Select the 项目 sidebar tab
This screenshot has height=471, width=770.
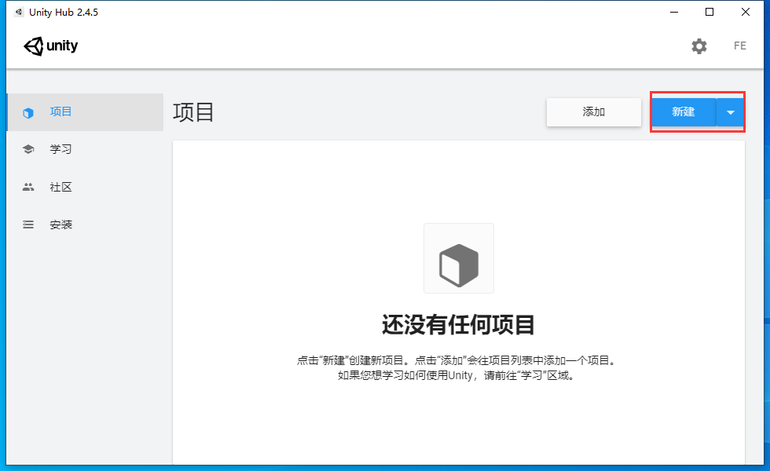coord(85,111)
